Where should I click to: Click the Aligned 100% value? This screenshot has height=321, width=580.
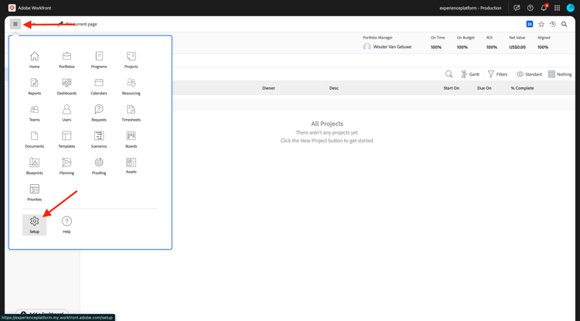(x=543, y=47)
